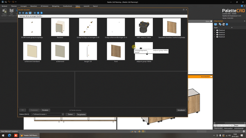Image resolution: width=246 pixels, height=138 pixels.
Task: Click the help icon in Model wisselen toolbar
Action: 41,13
